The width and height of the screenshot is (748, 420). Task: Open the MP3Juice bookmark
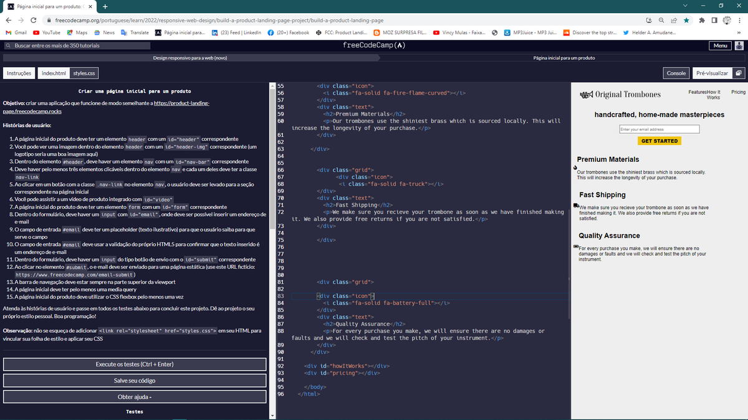click(530, 32)
